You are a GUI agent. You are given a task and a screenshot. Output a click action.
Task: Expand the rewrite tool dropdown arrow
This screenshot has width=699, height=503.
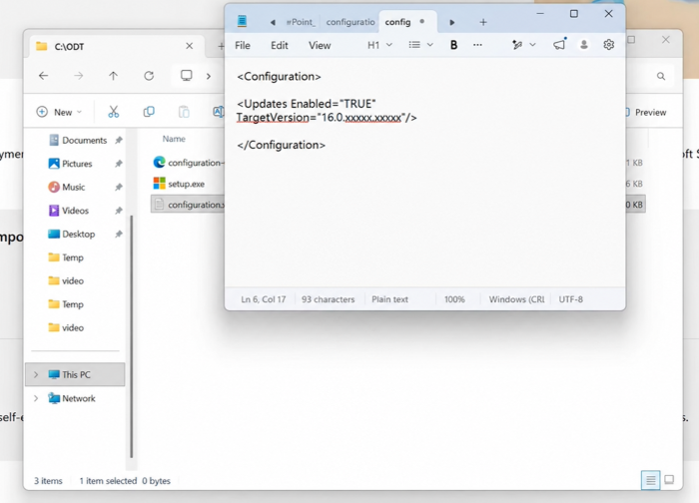(532, 45)
